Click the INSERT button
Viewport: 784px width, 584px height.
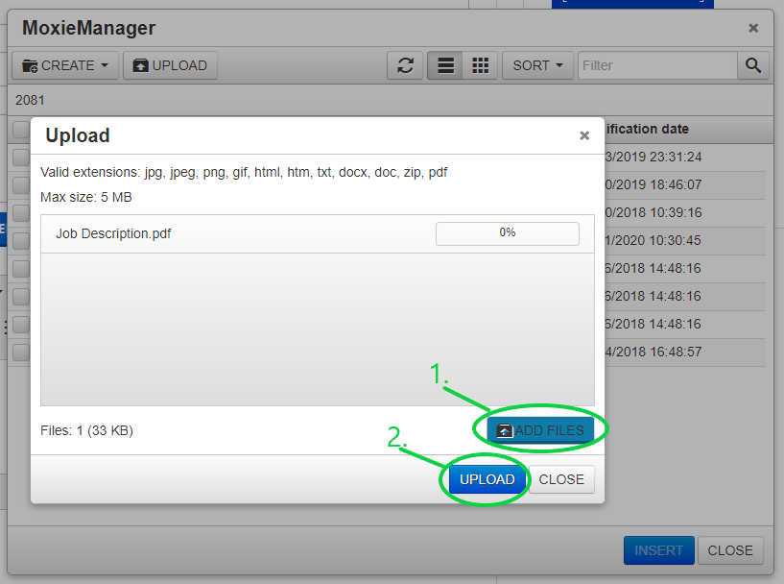659,550
